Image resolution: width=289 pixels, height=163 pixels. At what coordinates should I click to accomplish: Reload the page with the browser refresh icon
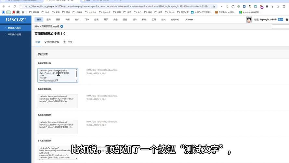point(15,6)
